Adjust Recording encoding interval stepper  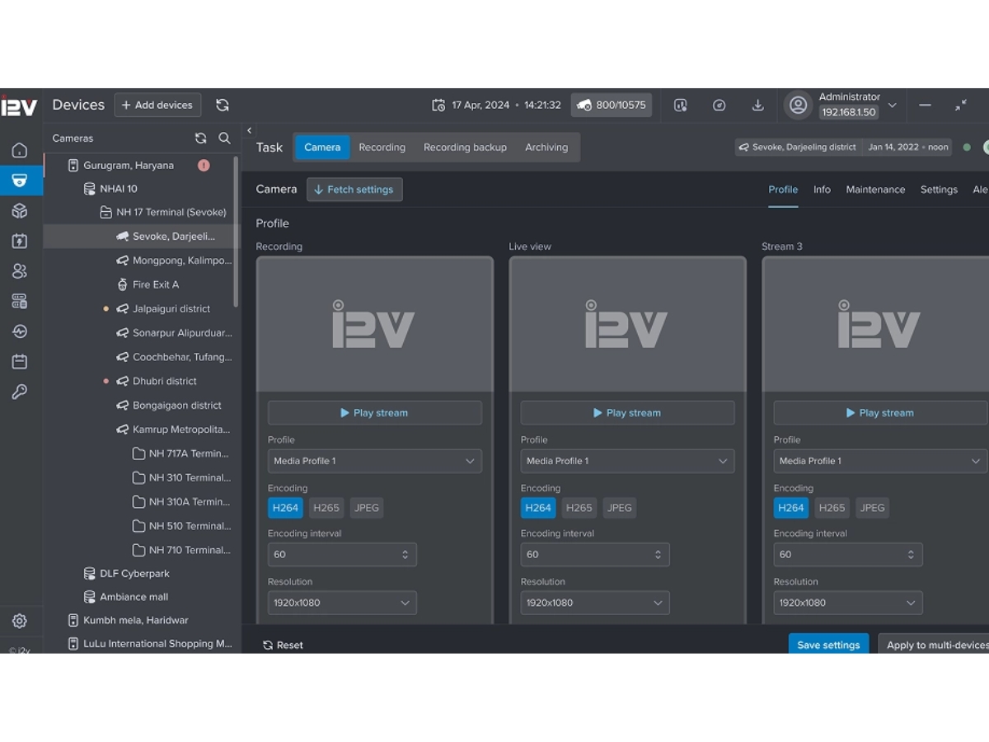pos(405,555)
